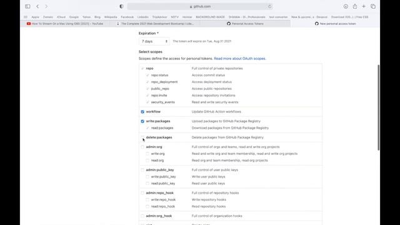Reload the github.com page
The width and height of the screenshot is (400, 225).
[269, 6]
